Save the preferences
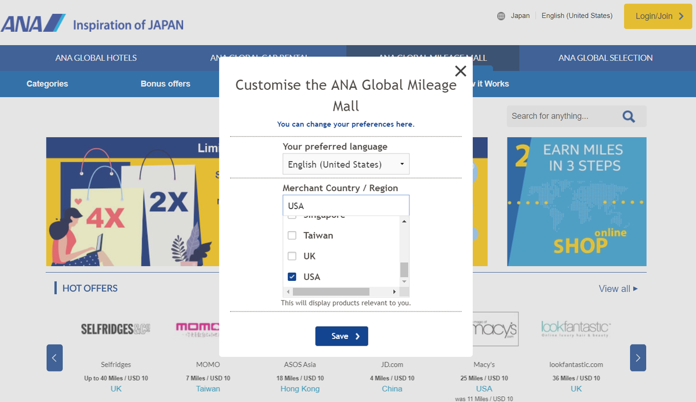696x402 pixels. point(342,336)
